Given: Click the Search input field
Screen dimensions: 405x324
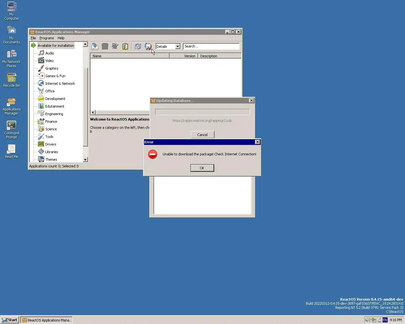Looking at the screenshot, I should coord(211,47).
